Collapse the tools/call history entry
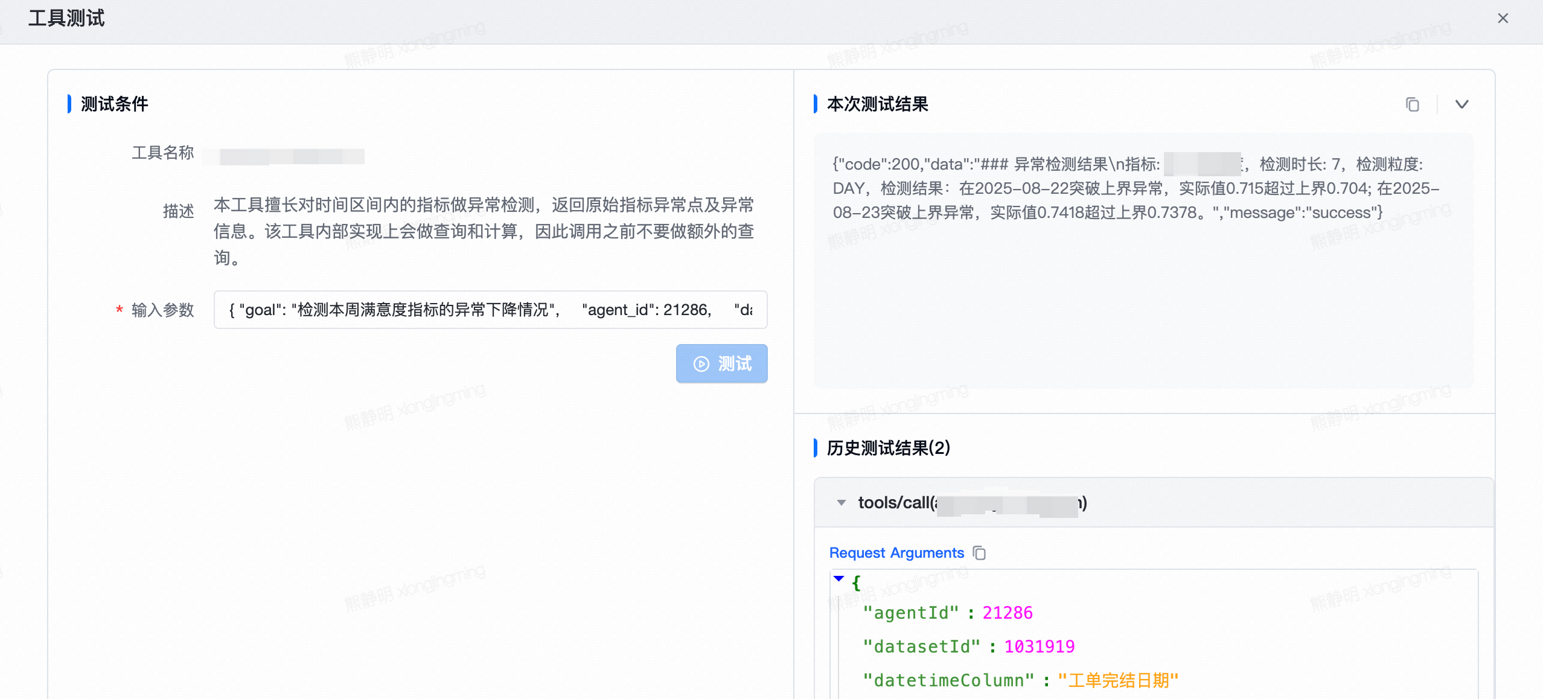Image resolution: width=1543 pixels, height=699 pixels. click(842, 502)
